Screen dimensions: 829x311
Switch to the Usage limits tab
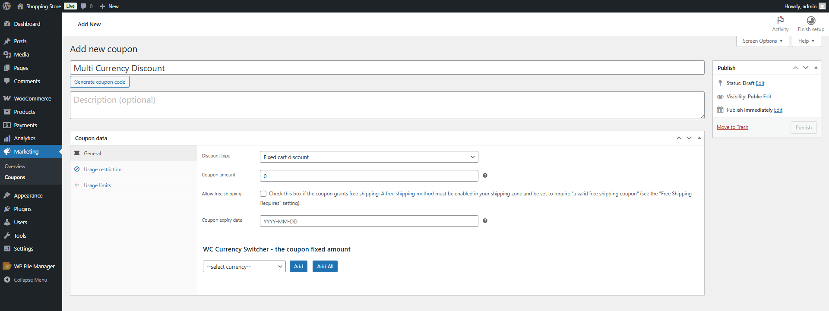[133, 185]
